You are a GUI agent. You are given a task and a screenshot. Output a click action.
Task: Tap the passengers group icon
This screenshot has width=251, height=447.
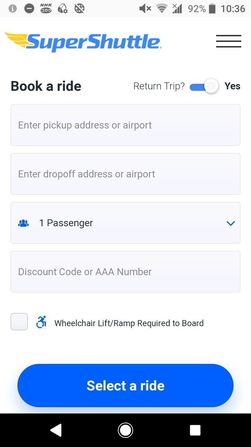pos(23,223)
